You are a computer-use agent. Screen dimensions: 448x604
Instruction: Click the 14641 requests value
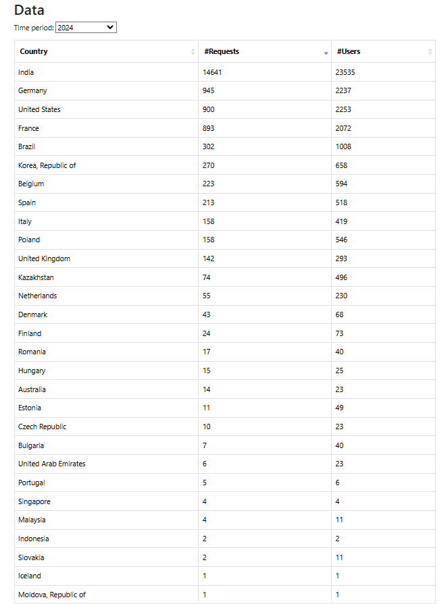[x=212, y=72]
